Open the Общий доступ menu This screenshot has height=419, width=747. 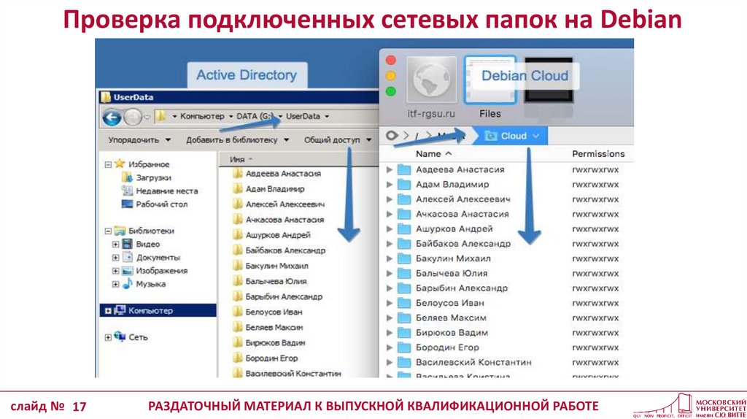pyautogui.click(x=332, y=139)
